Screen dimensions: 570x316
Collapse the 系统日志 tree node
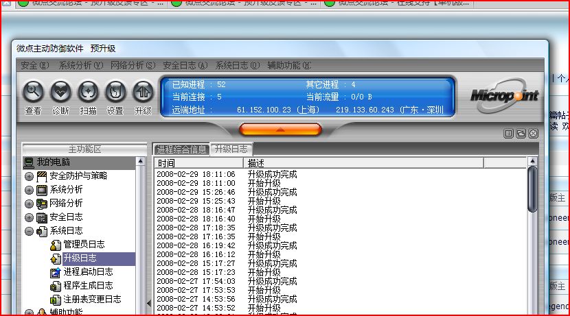tap(29, 231)
